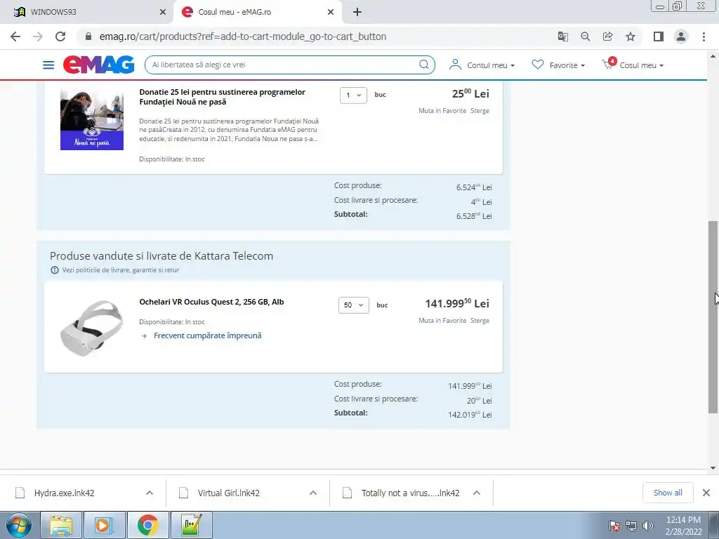Click the Nouă ne pasă donation thumbnail

coord(92,118)
